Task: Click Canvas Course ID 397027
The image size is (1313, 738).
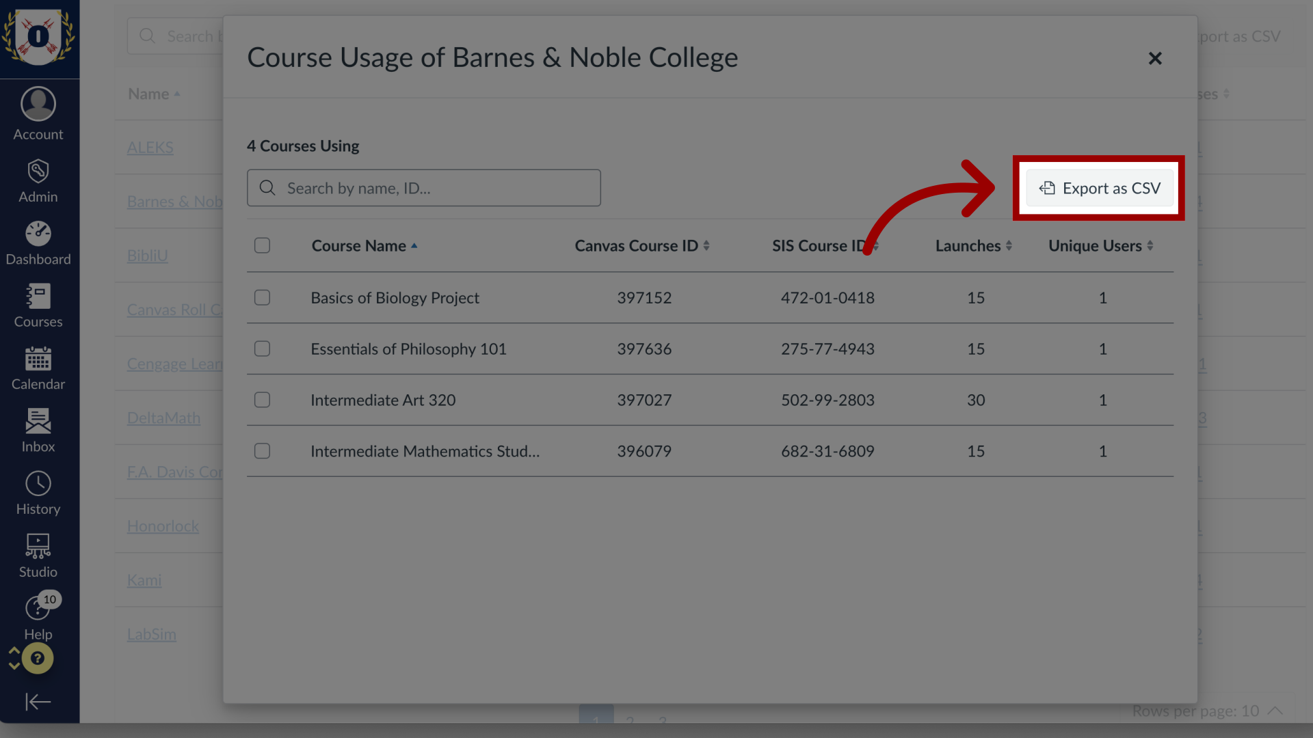Action: [644, 400]
